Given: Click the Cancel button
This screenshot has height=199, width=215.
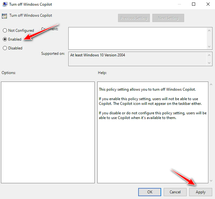Looking at the screenshot, I should tap(175, 192).
